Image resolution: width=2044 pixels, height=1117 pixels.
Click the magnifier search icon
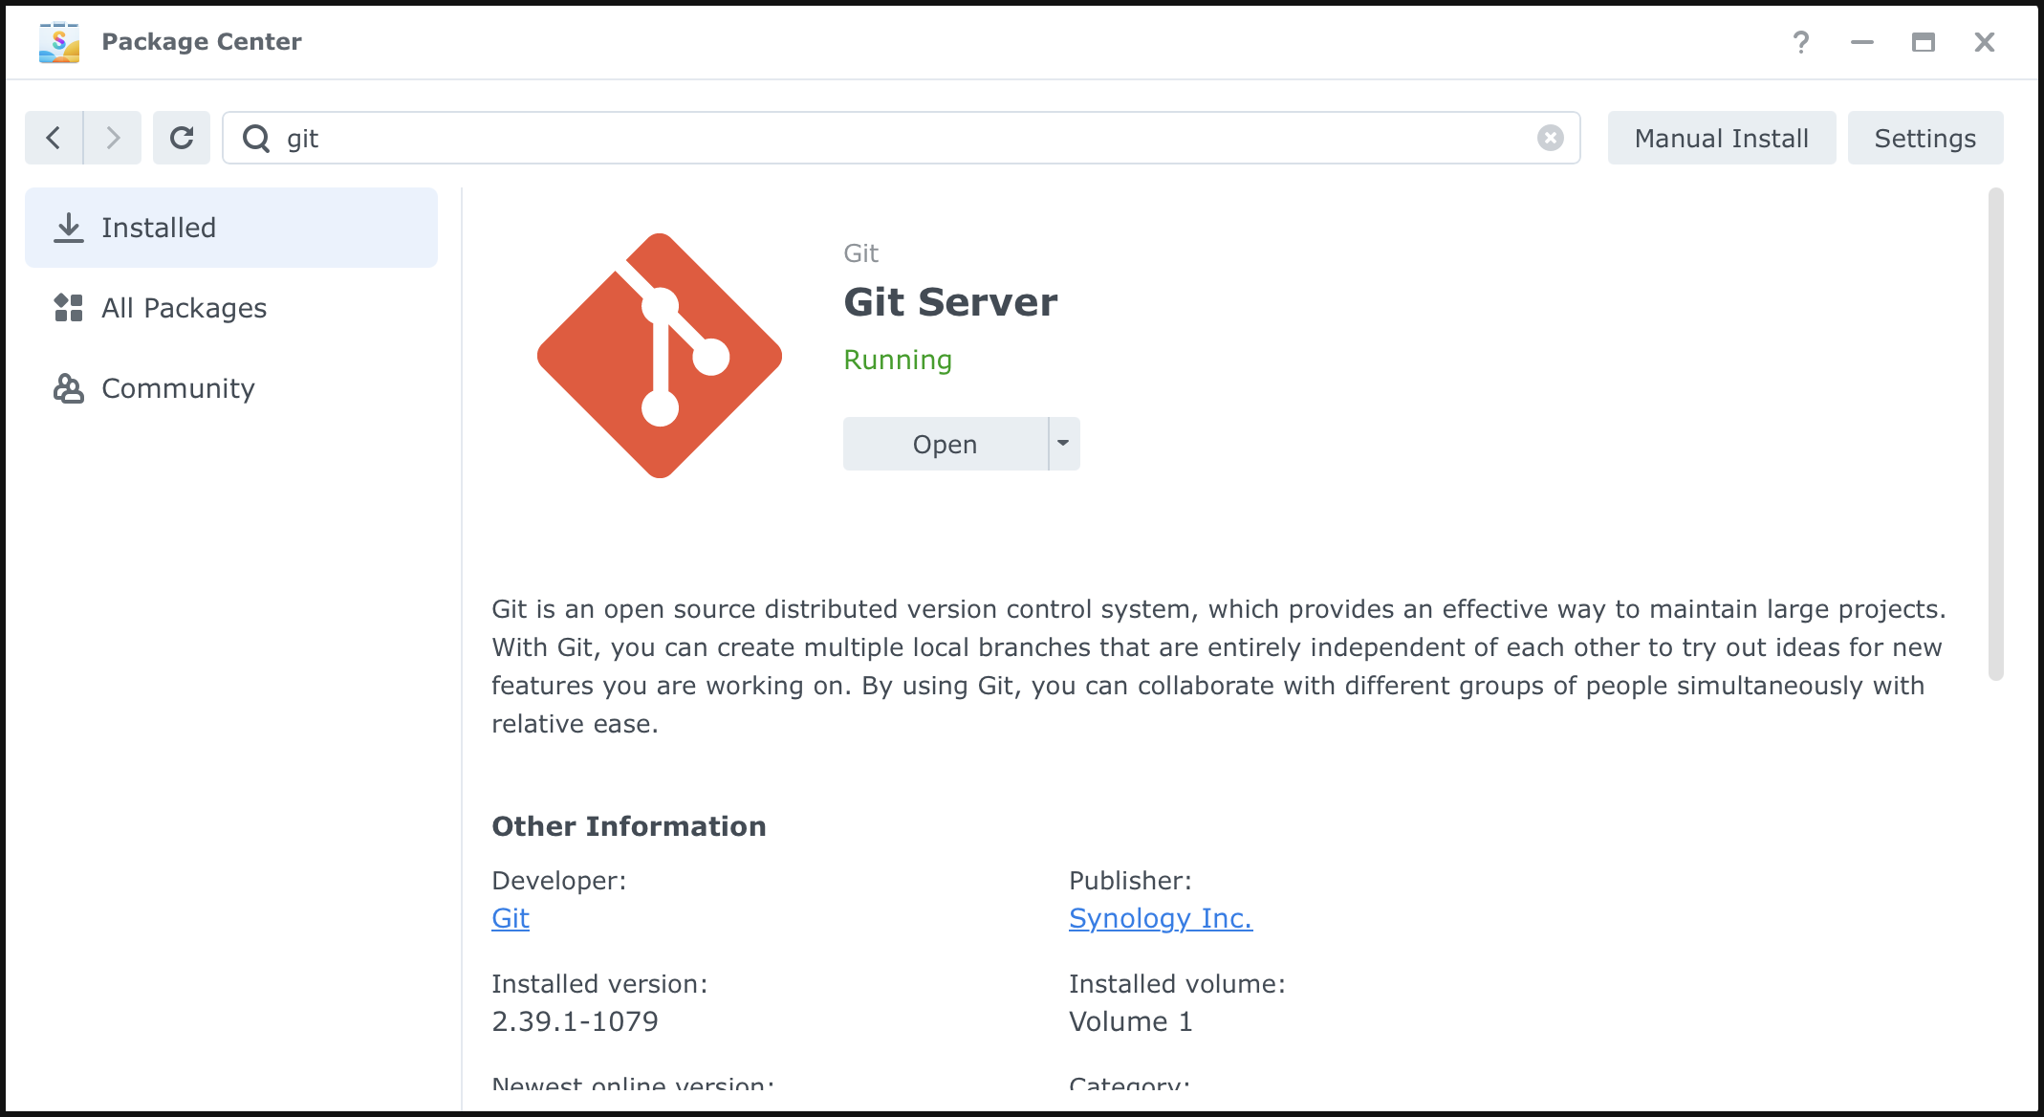(x=256, y=139)
